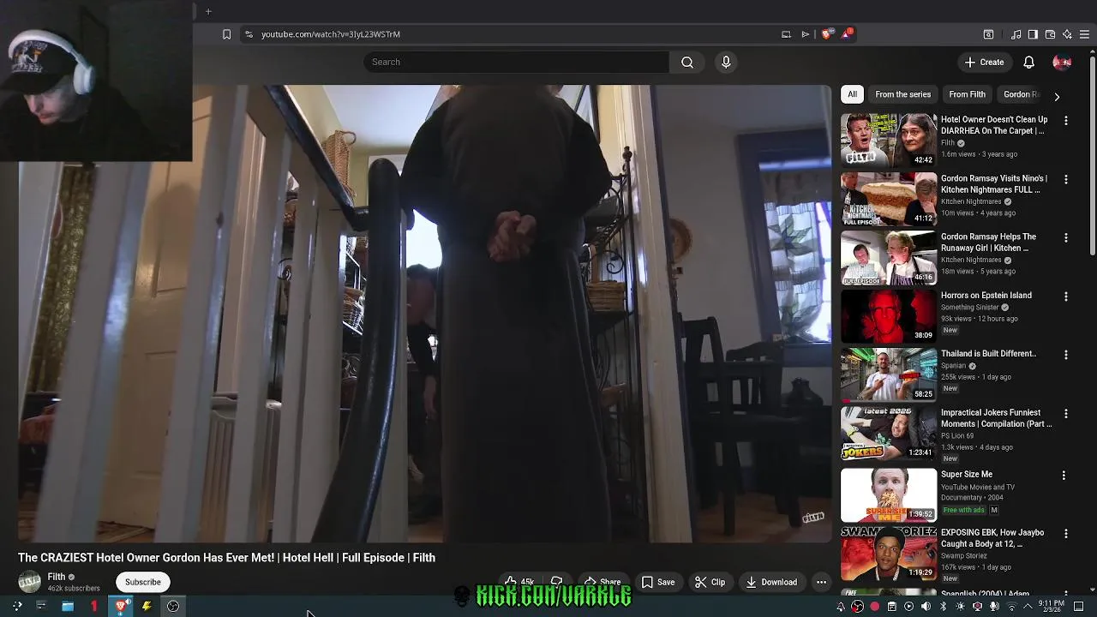The width and height of the screenshot is (1097, 617).
Task: Select the Gordon Ramsay filter chip
Action: click(1020, 94)
